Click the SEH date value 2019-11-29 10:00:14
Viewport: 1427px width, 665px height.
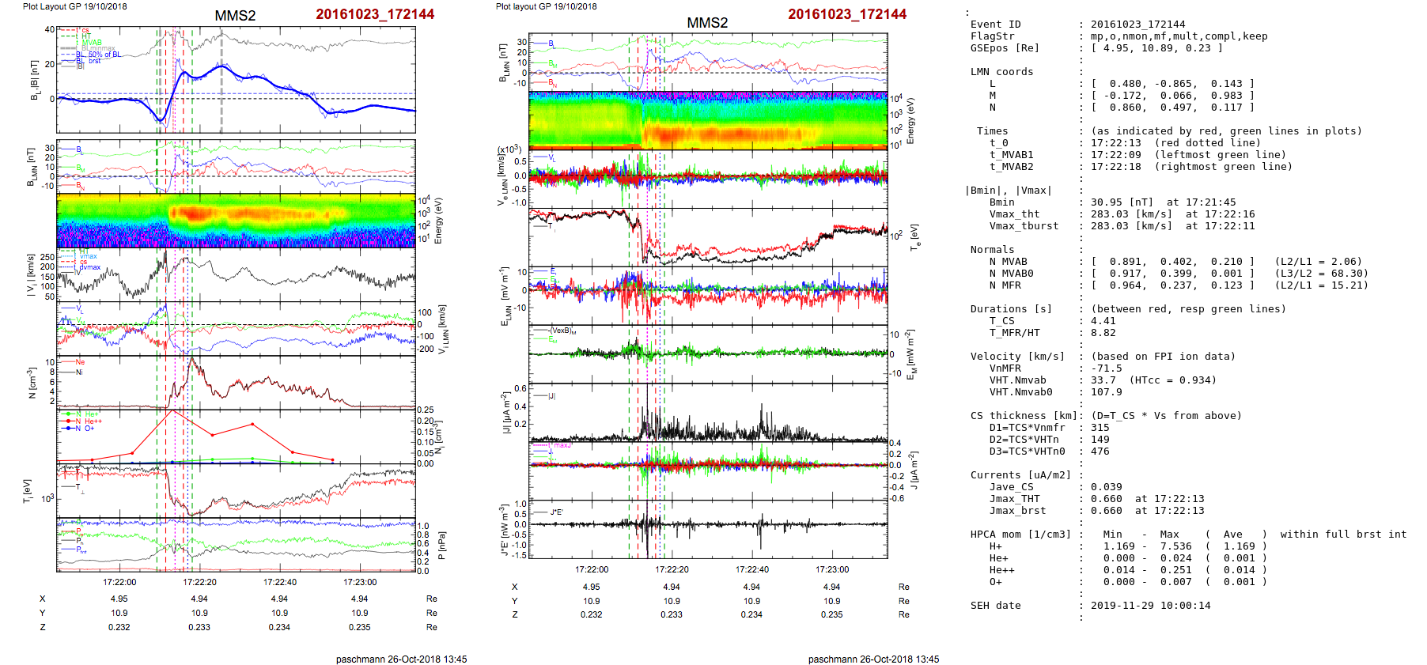(x=1150, y=606)
